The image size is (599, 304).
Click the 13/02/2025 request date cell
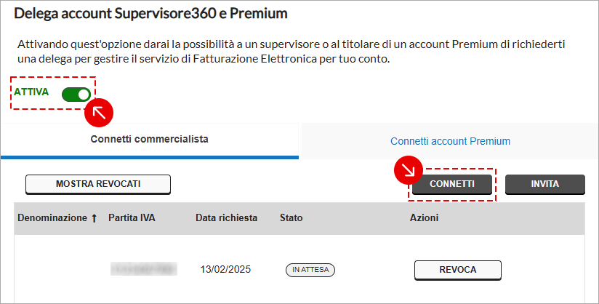pyautogui.click(x=225, y=270)
